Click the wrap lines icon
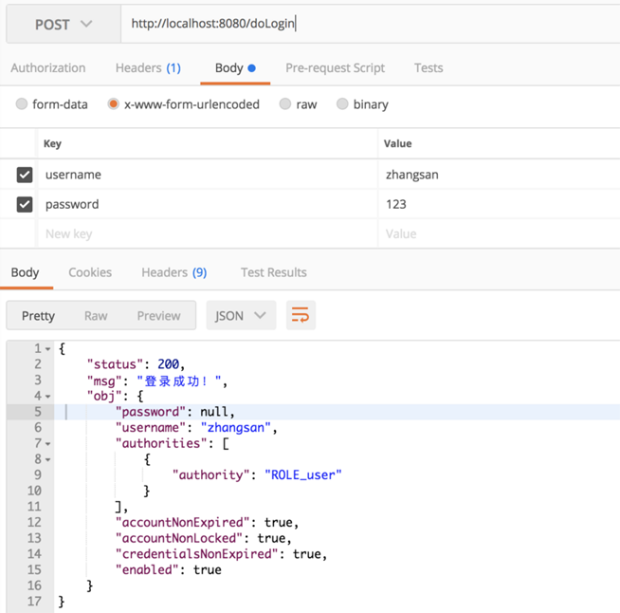 [301, 316]
